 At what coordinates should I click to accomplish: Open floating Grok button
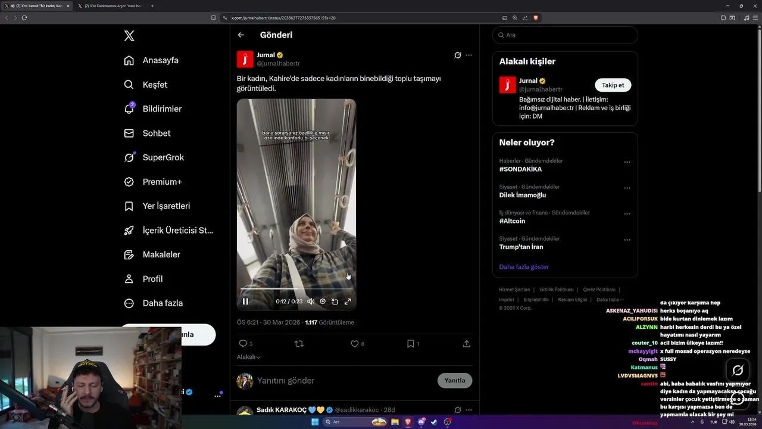coord(738,370)
